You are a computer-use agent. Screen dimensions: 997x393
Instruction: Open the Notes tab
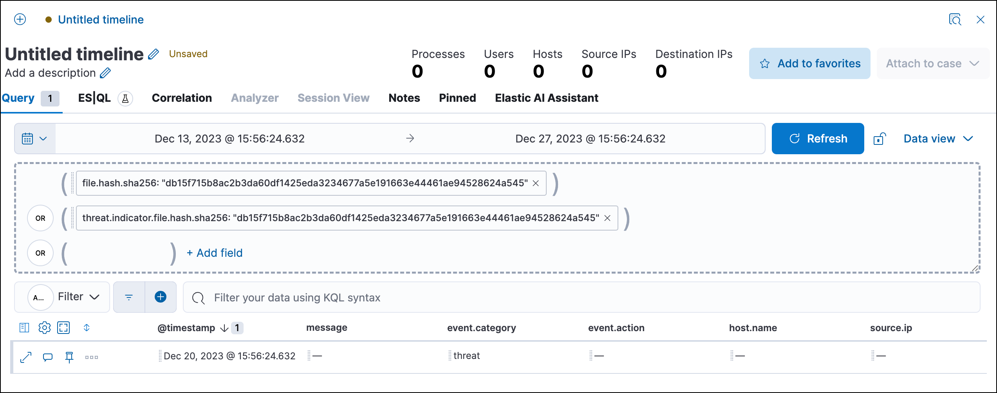point(404,98)
